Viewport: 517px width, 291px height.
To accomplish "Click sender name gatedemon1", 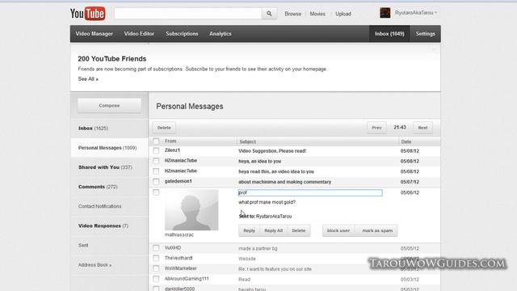I will tap(178, 181).
